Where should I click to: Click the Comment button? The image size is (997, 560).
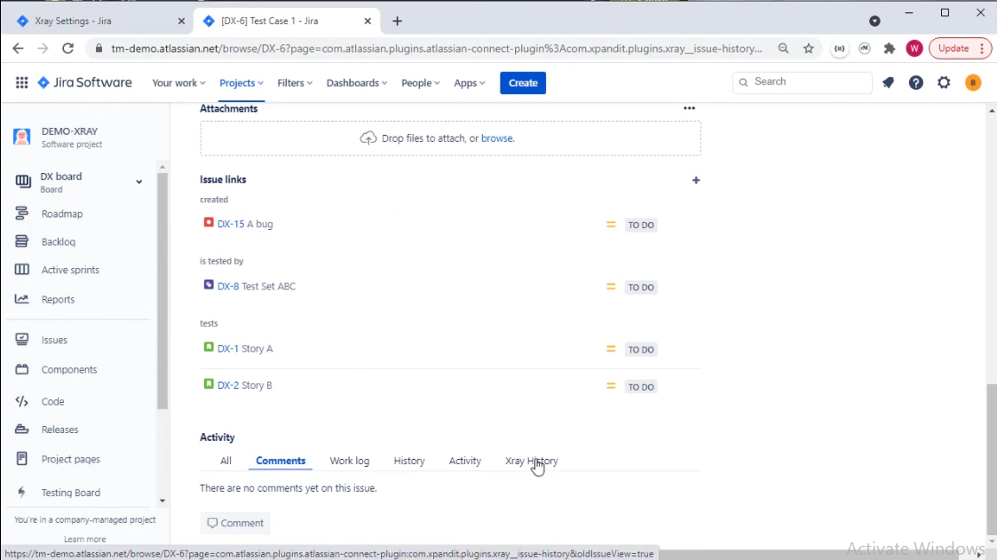tap(235, 523)
